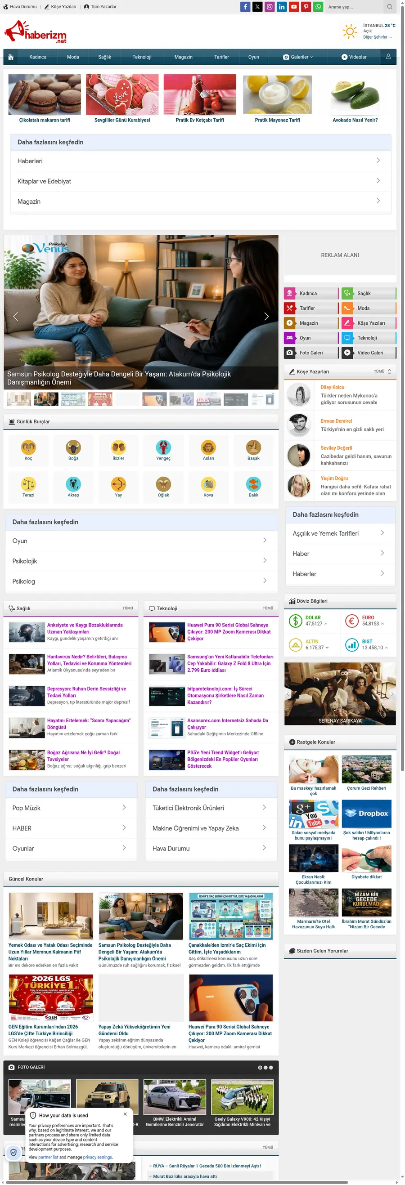Open the Diğer Şehirler weather link

378,37
